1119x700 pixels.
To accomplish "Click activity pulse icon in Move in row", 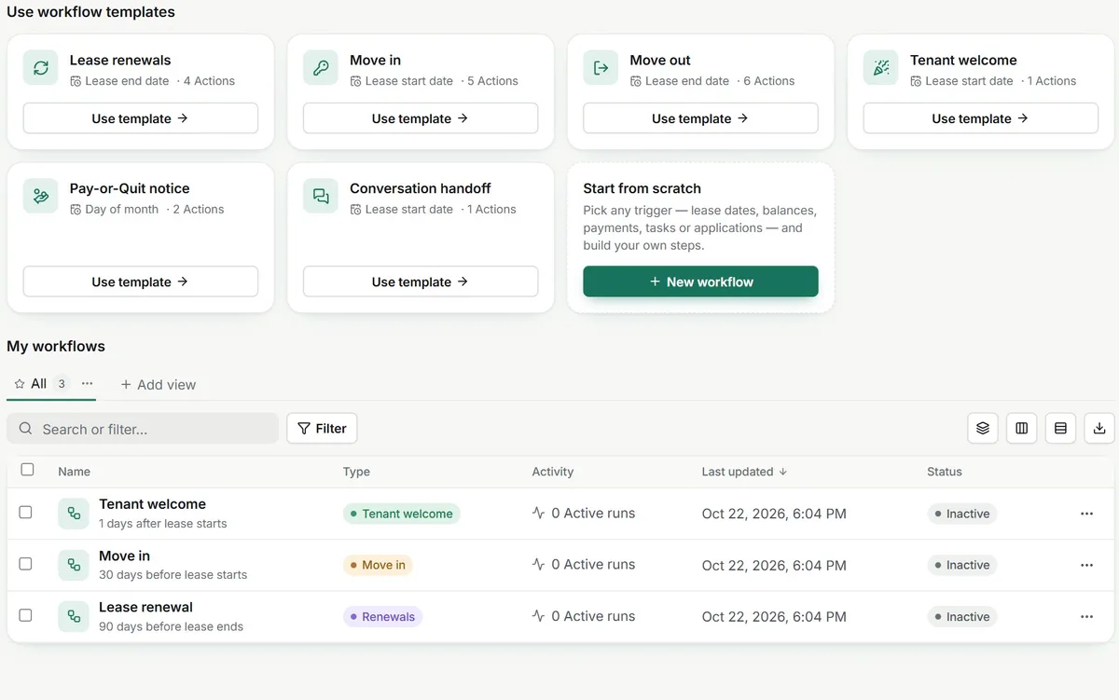I will click(x=538, y=564).
